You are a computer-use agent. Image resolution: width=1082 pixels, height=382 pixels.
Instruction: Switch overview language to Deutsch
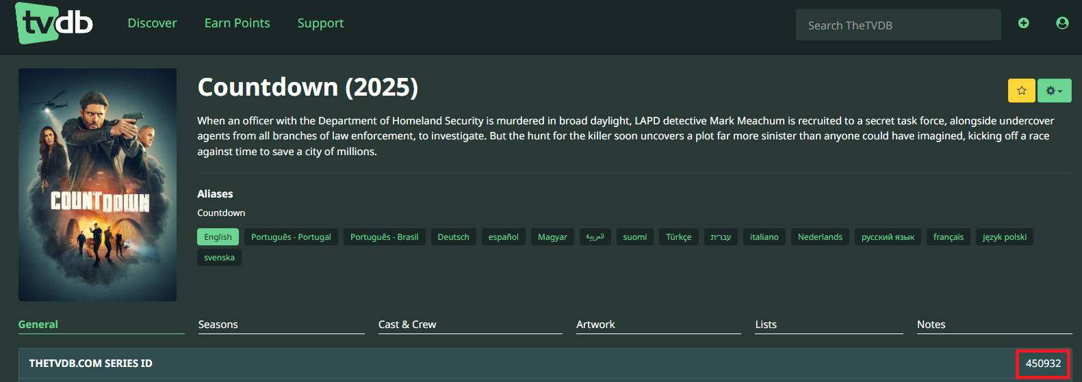[453, 237]
